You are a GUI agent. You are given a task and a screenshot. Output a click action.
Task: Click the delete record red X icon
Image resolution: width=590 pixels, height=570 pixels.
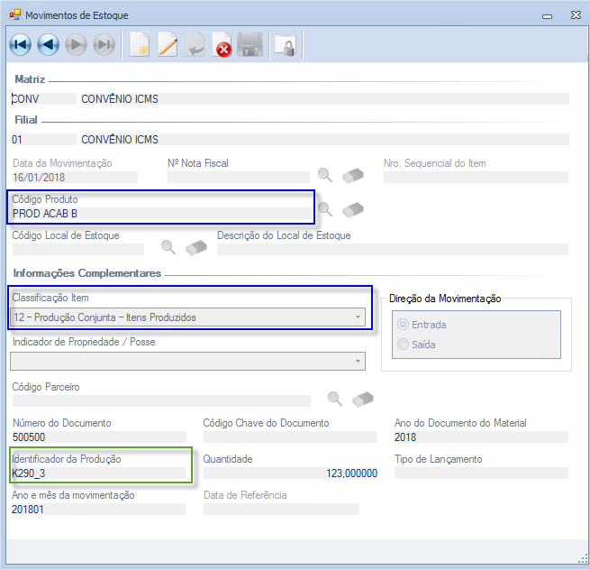coord(222,45)
